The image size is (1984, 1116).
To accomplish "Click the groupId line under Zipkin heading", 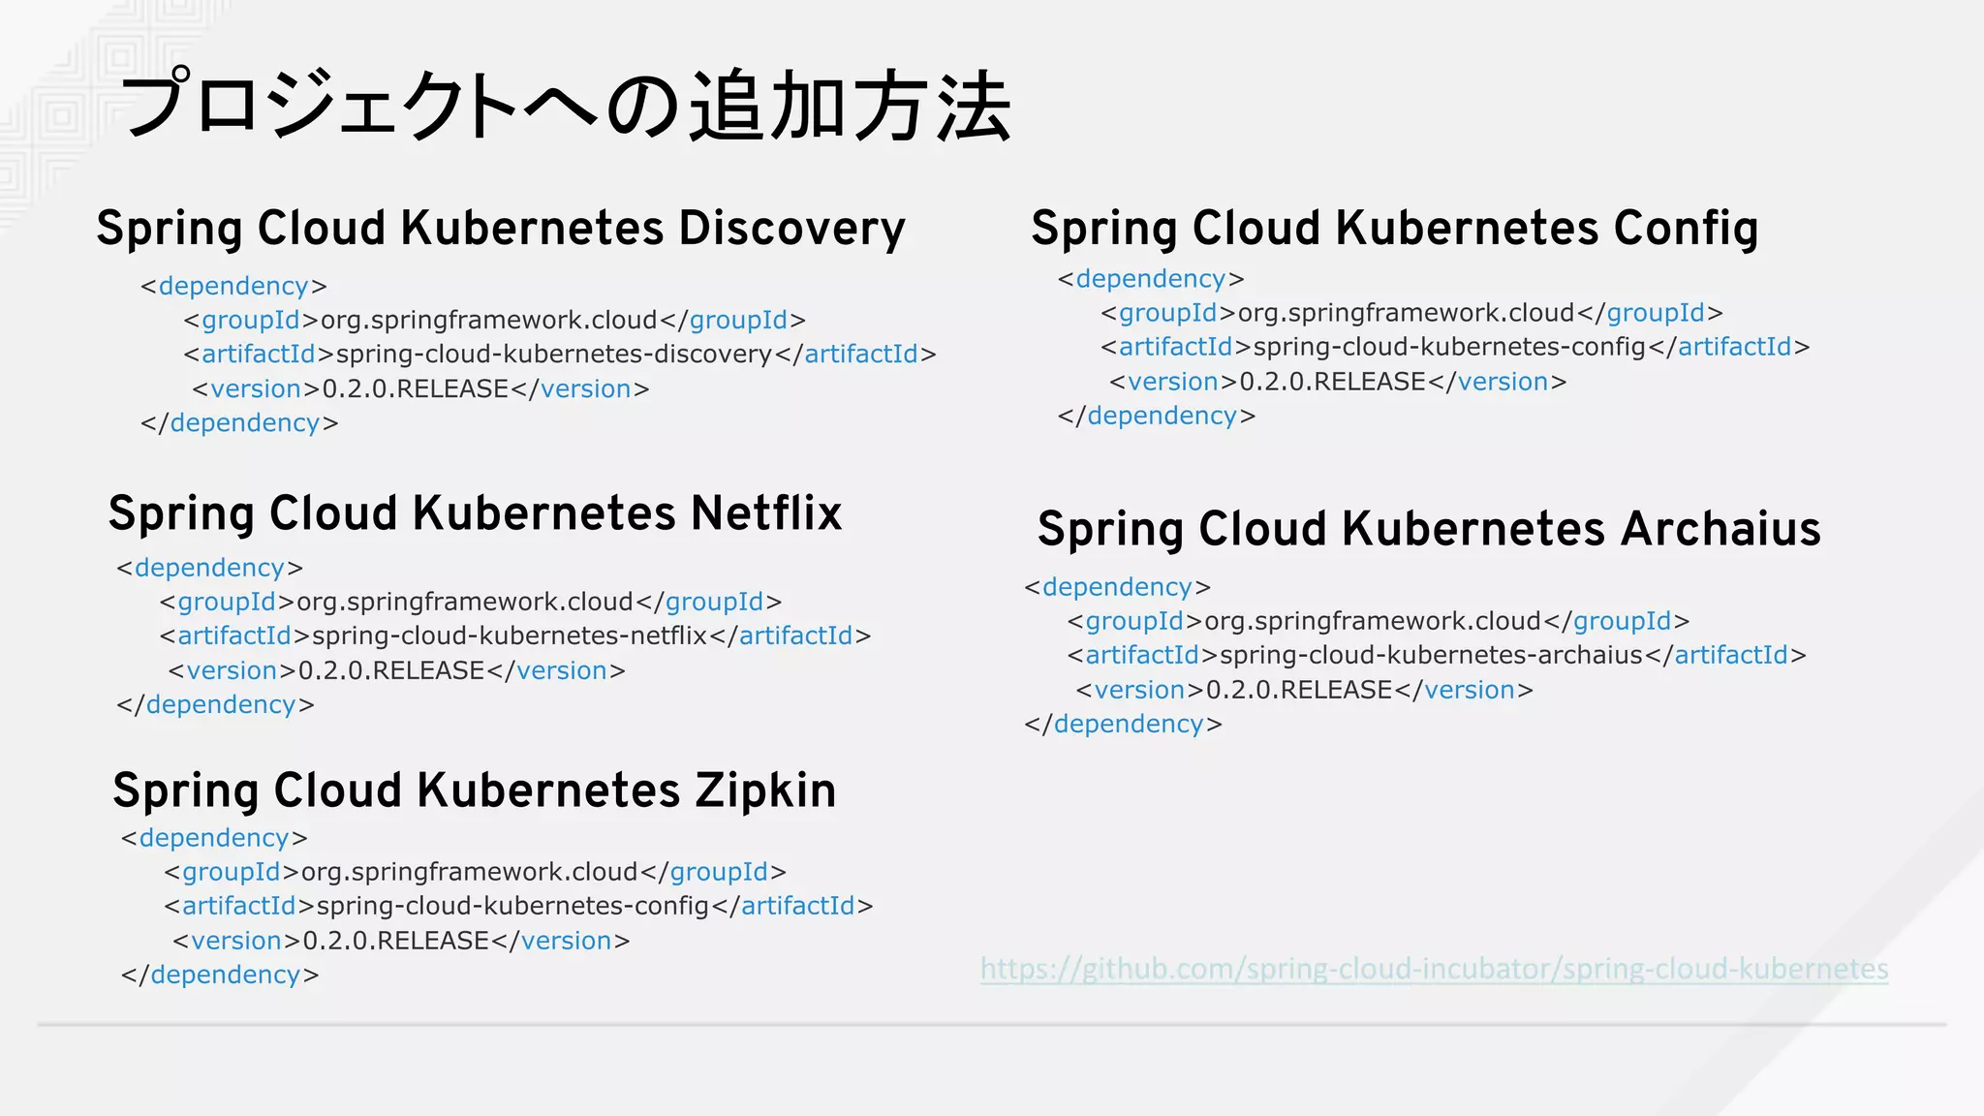I will 475,873.
